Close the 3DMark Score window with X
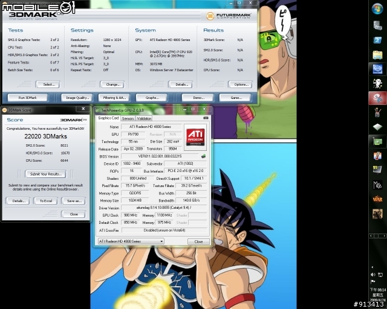387x309 pixels. coord(83,109)
